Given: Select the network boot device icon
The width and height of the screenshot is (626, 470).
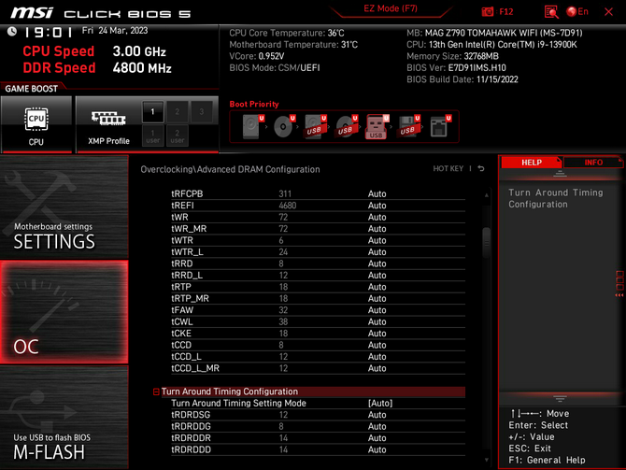Looking at the screenshot, I should pos(440,126).
